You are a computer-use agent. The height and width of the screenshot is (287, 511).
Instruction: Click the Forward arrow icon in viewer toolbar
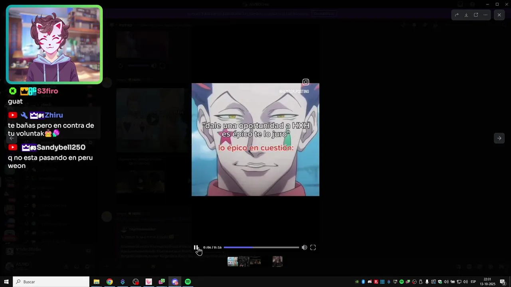pos(457,15)
